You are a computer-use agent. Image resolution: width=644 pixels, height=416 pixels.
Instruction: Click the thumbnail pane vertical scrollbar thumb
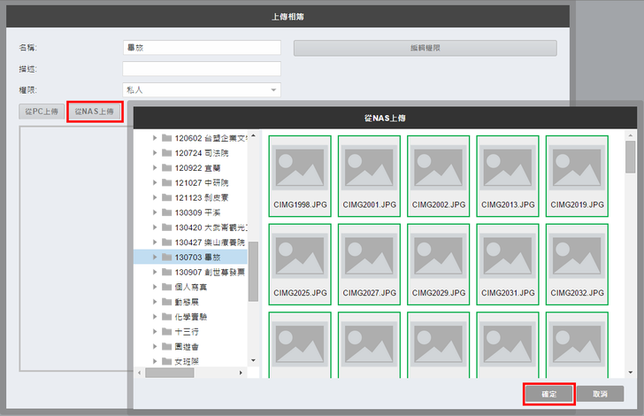click(x=630, y=157)
